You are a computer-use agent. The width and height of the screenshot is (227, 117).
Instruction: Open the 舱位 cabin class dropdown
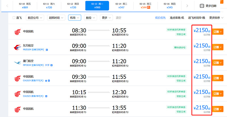pyautogui.click(x=91, y=18)
